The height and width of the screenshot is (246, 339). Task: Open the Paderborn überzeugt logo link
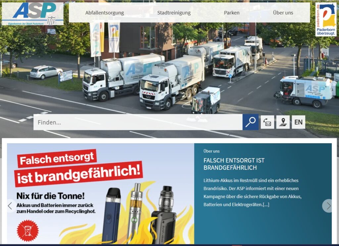[x=326, y=20]
